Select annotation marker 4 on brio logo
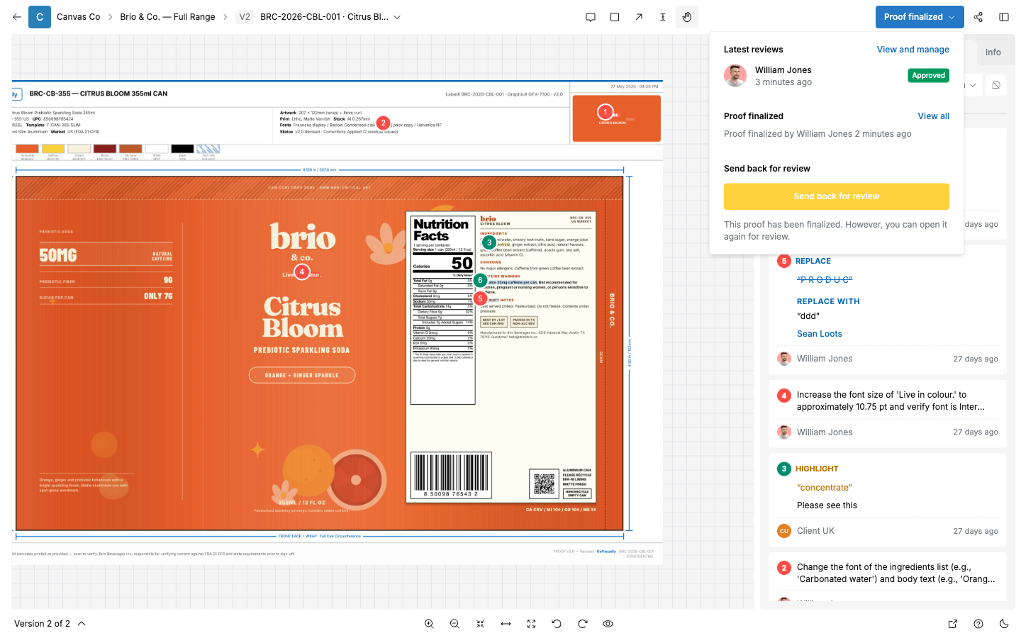 point(302,272)
